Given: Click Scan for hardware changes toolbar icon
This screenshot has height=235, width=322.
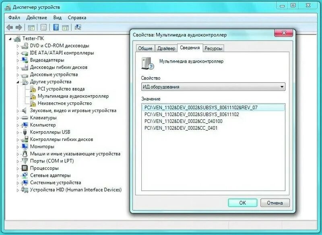Looking at the screenshot, I should [x=78, y=27].
